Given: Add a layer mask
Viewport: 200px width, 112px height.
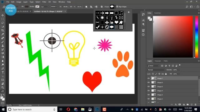Looking at the screenshot, I should [x=180, y=105].
